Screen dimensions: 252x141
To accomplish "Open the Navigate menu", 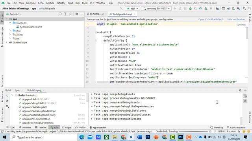I will [x=31, y=3].
